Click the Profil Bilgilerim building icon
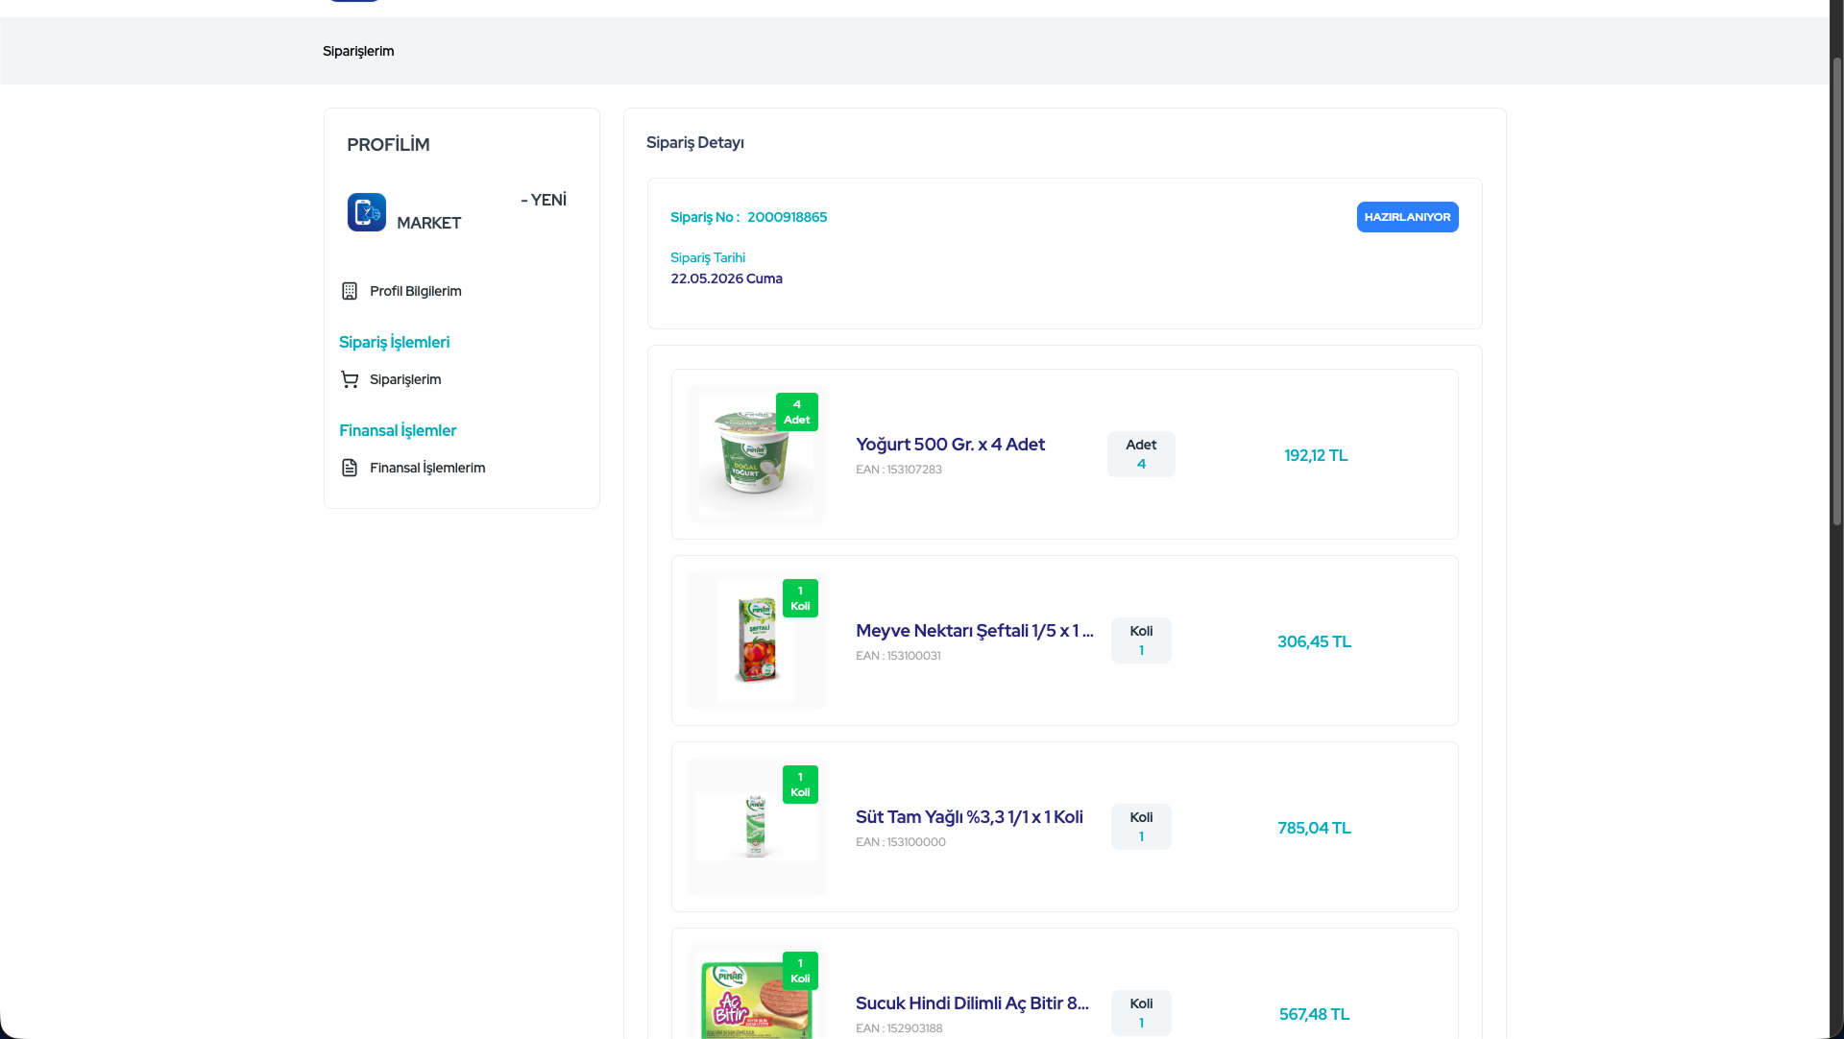Image resolution: width=1844 pixels, height=1039 pixels. pos(350,291)
